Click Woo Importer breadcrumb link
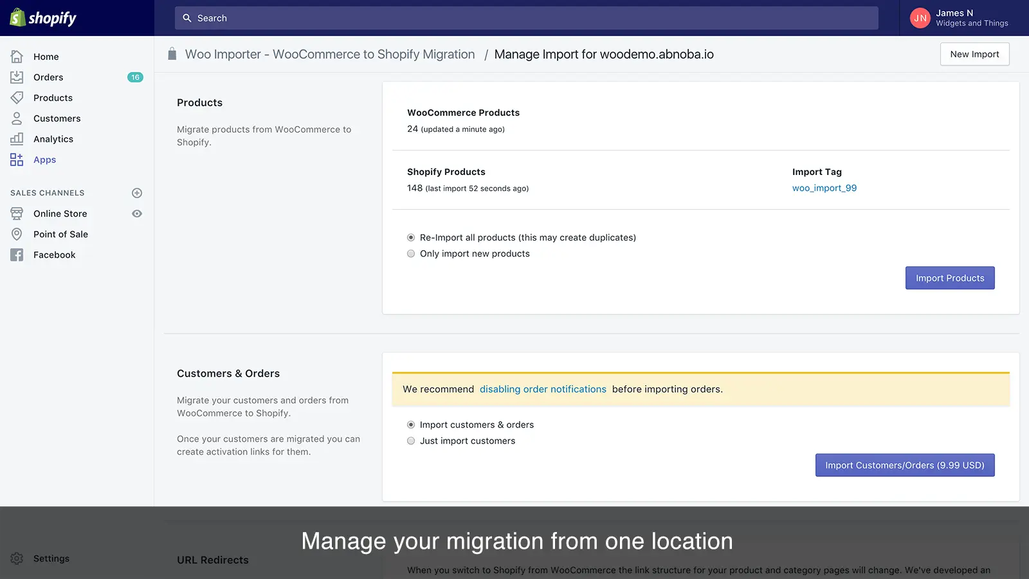This screenshot has height=579, width=1029. tap(330, 54)
